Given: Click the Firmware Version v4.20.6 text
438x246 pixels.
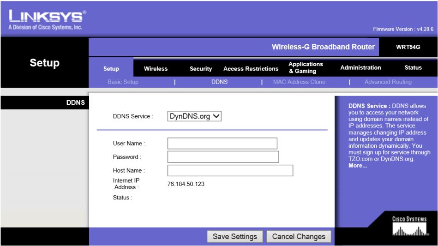Looking at the screenshot, I should pos(403,29).
